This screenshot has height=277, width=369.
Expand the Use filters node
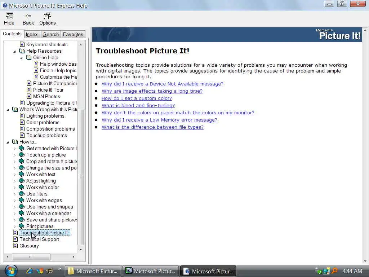pyautogui.click(x=14, y=194)
